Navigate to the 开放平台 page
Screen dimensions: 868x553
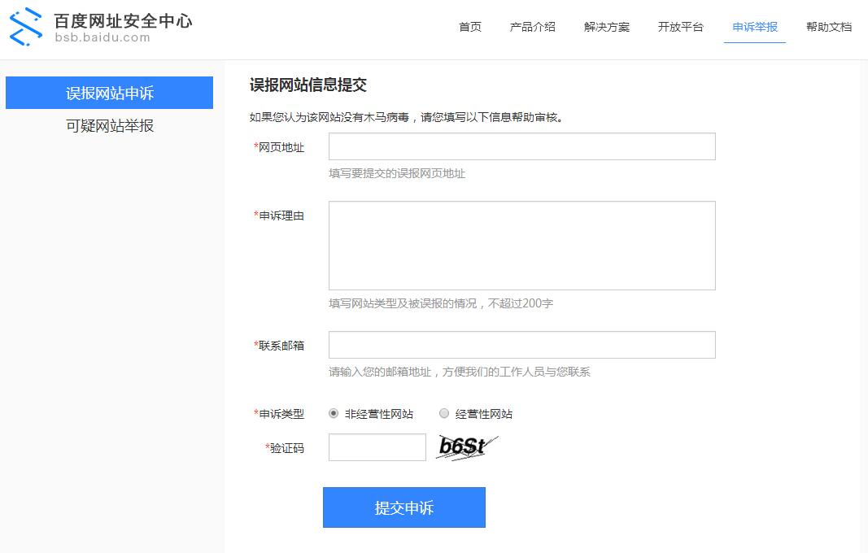pos(680,27)
